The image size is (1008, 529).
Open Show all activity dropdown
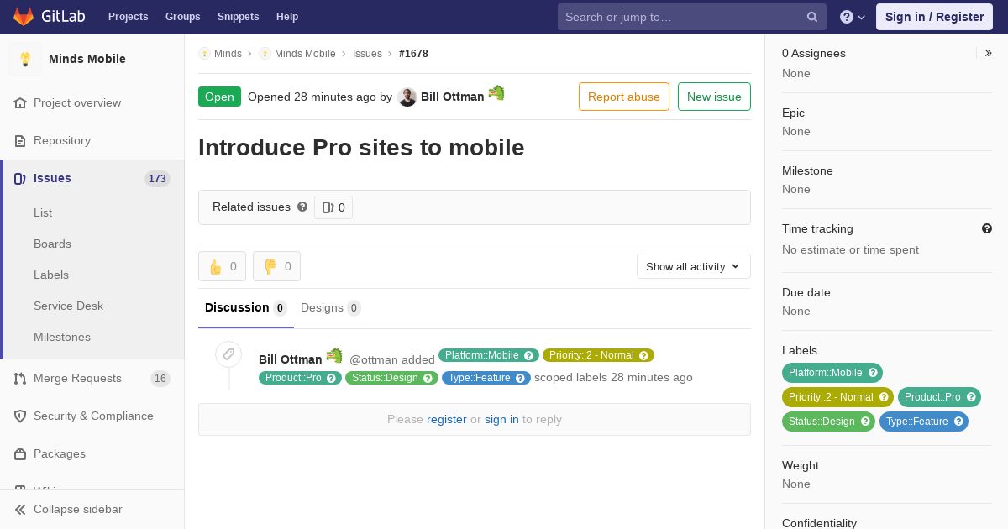point(694,266)
